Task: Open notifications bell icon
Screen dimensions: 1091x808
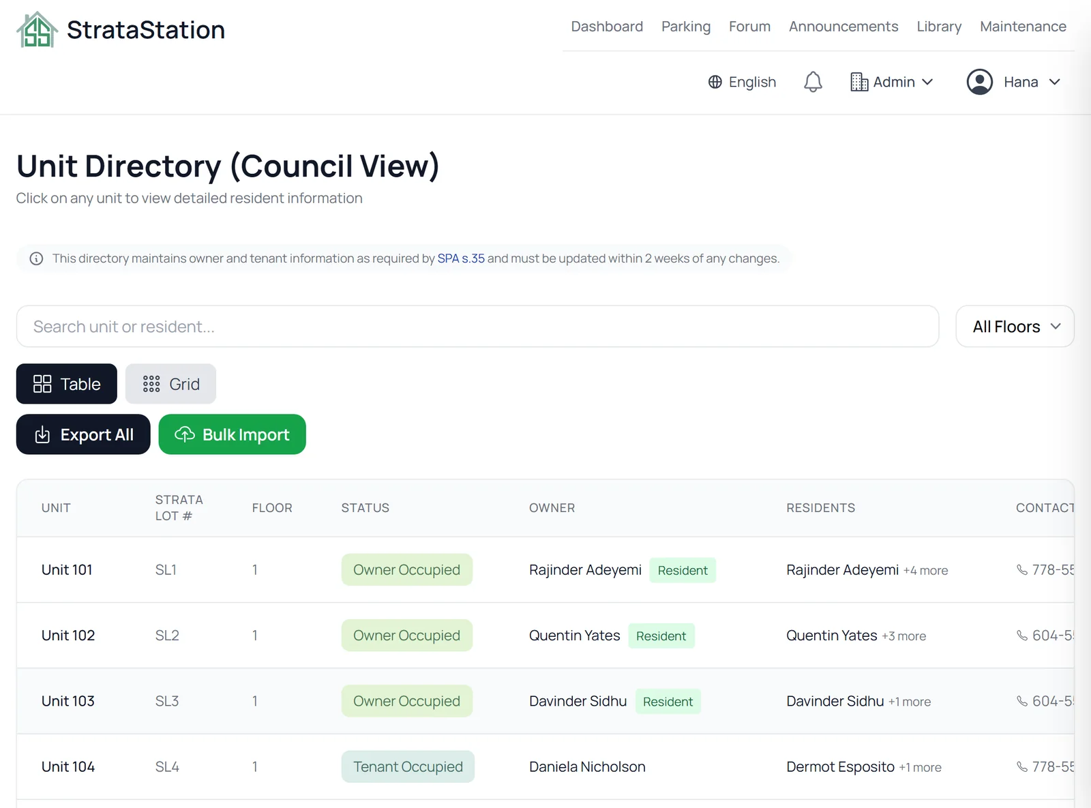Action: [x=813, y=82]
